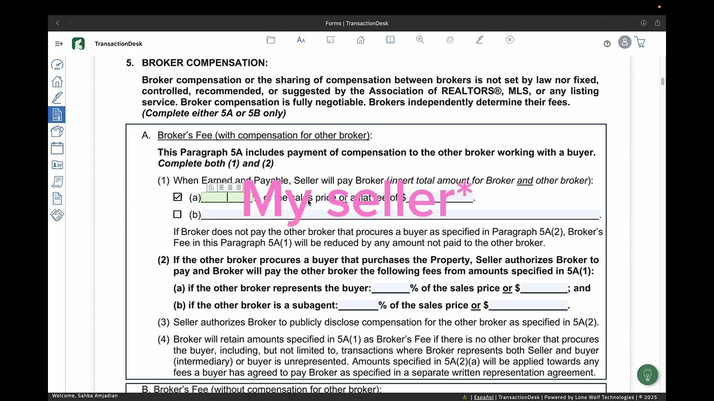Image resolution: width=714 pixels, height=401 pixels.
Task: Open the home icon in left sidebar
Action: [x=57, y=81]
